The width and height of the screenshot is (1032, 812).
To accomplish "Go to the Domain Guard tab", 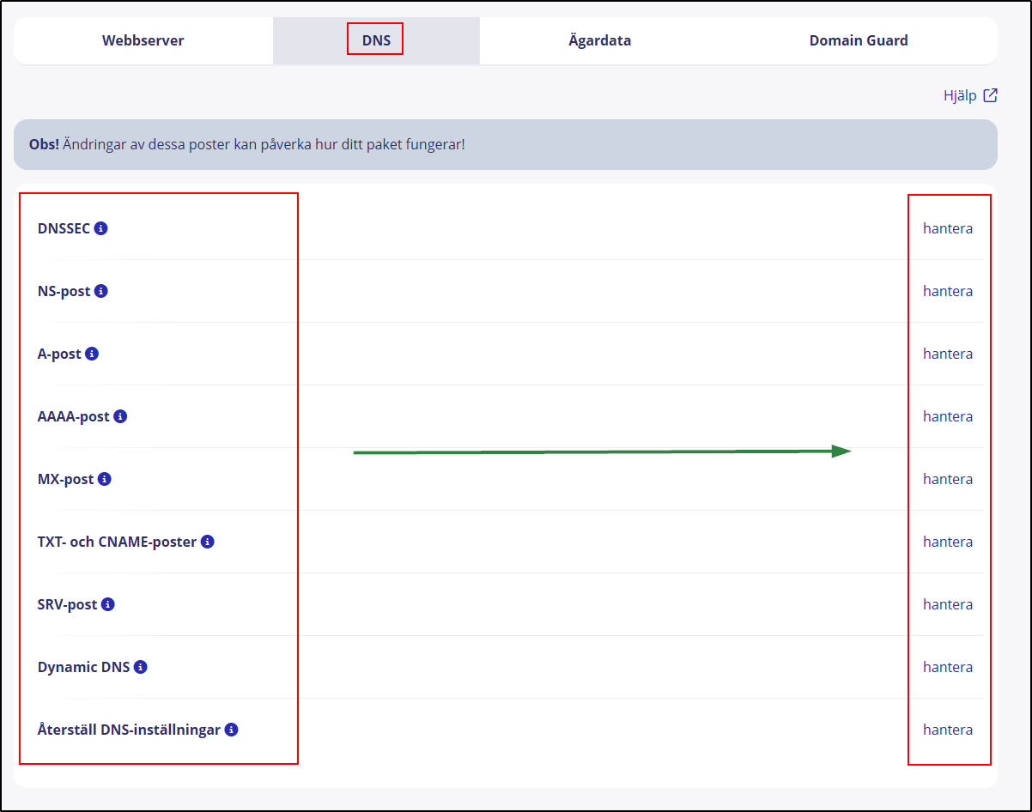I will point(858,40).
